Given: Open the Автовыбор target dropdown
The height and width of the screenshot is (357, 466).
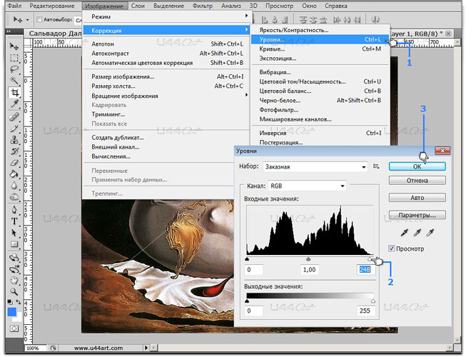Looking at the screenshot, I should coord(78,20).
